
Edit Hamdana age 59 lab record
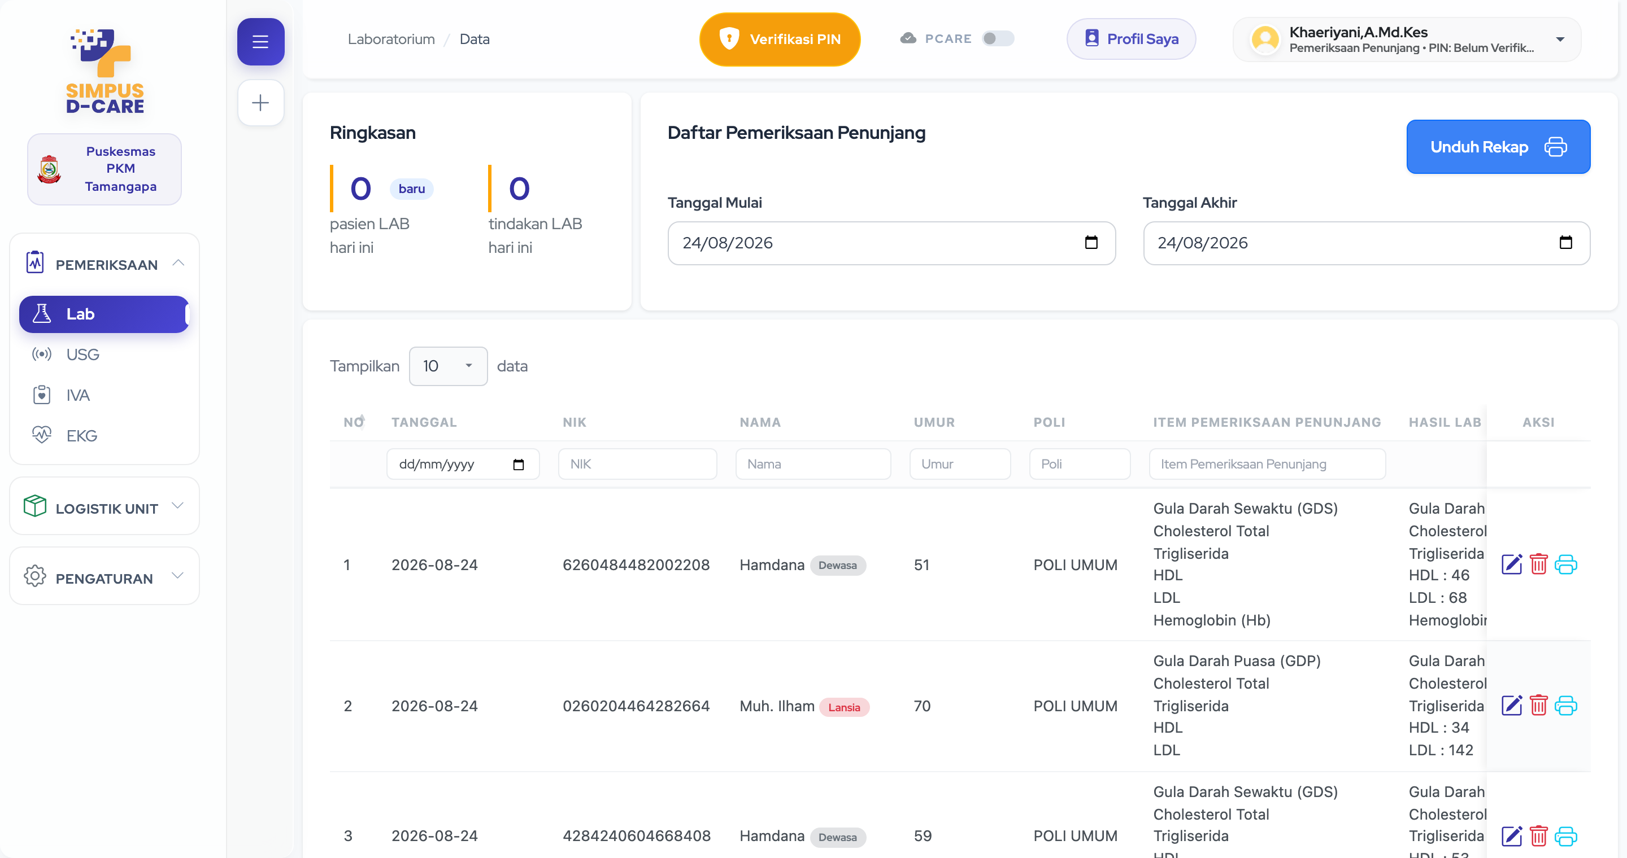[1511, 836]
